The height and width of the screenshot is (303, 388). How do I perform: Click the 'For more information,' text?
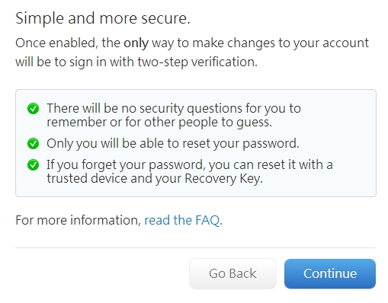coord(78,220)
